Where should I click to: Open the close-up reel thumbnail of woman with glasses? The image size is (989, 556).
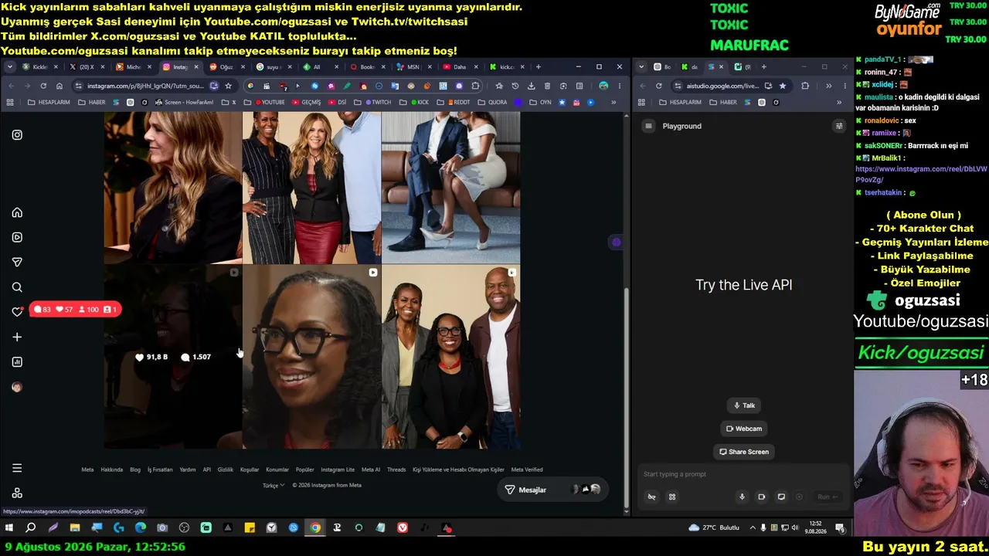point(311,357)
